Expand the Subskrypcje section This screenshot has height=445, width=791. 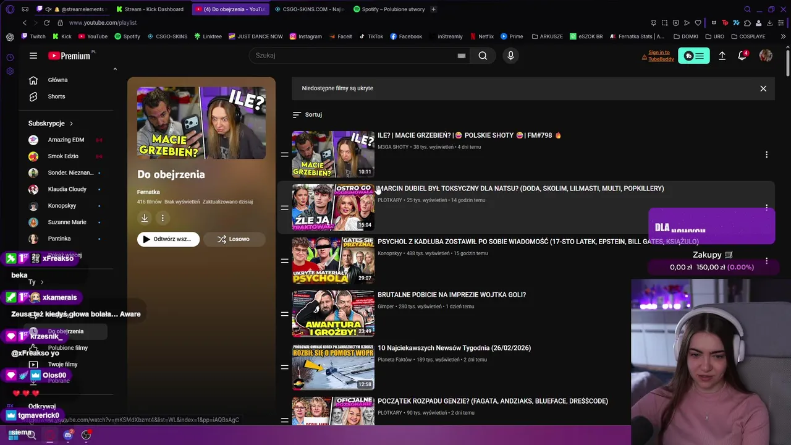[51, 124]
